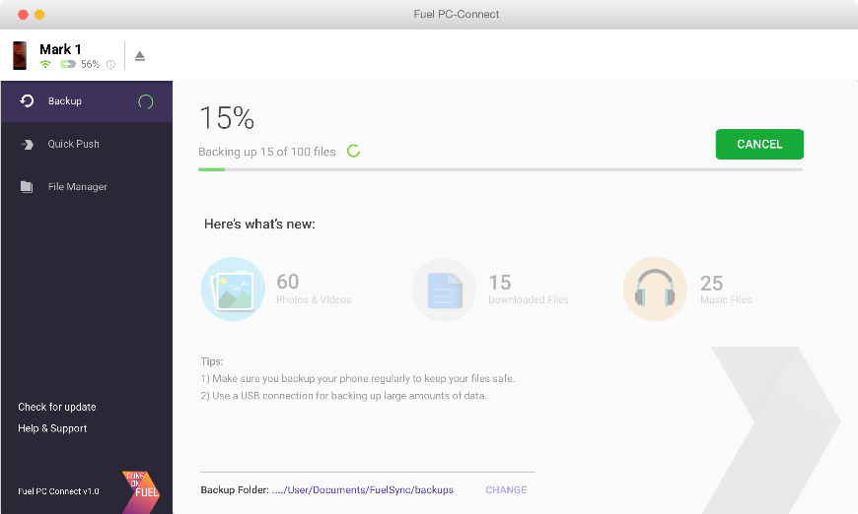858x514 pixels.
Task: Open Help & Support
Action: pos(52,428)
